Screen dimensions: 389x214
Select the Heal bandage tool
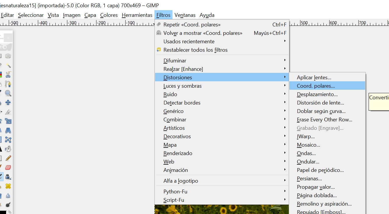(x=8, y=186)
